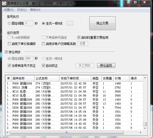Enable 启用下单价格偏移 checkbox
153x138 pixels.
click(10, 44)
